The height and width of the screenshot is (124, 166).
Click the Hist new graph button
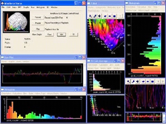pyautogui.click(x=61, y=34)
